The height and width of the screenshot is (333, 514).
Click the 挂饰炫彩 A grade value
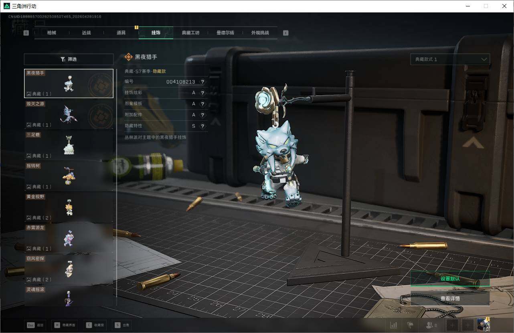pyautogui.click(x=194, y=93)
